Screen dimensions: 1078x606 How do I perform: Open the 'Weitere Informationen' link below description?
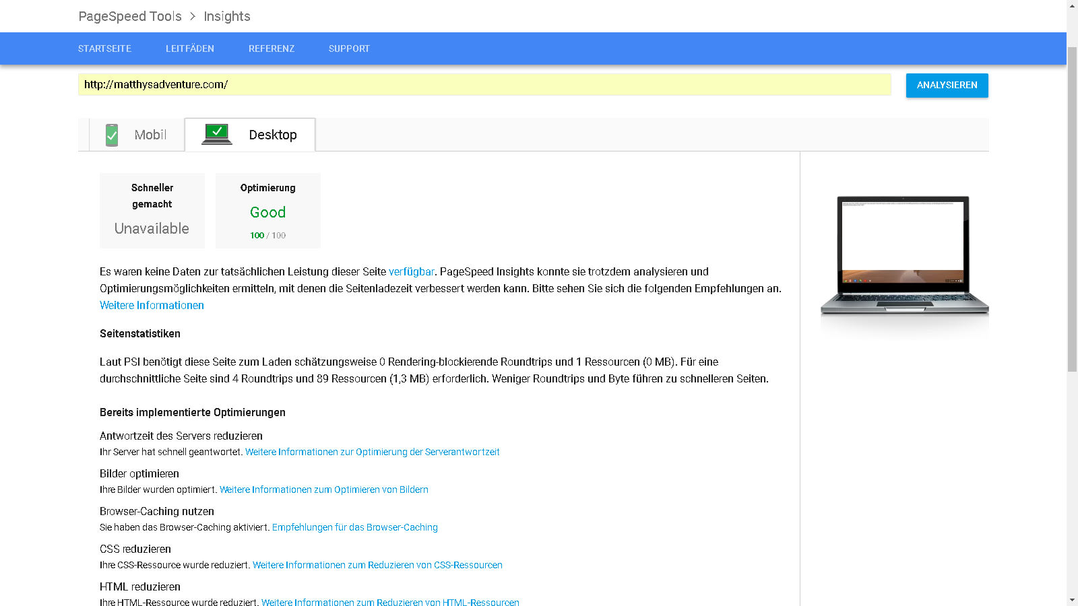point(152,306)
